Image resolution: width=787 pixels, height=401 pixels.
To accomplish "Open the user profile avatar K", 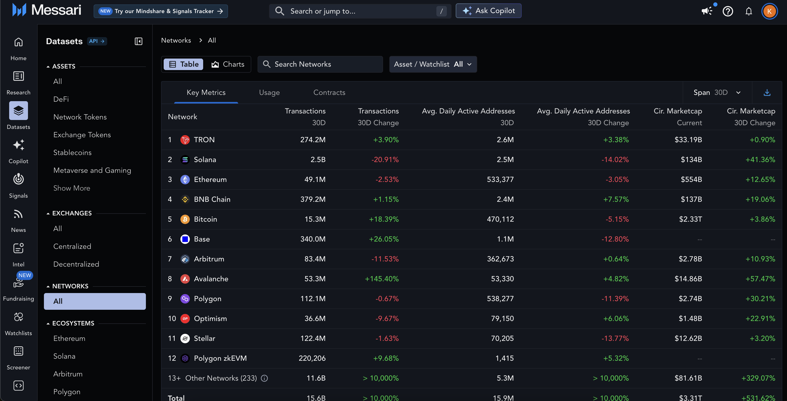I will pos(769,11).
